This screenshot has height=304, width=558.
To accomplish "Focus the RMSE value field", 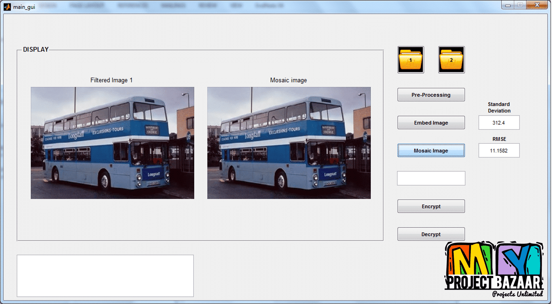I will click(499, 150).
